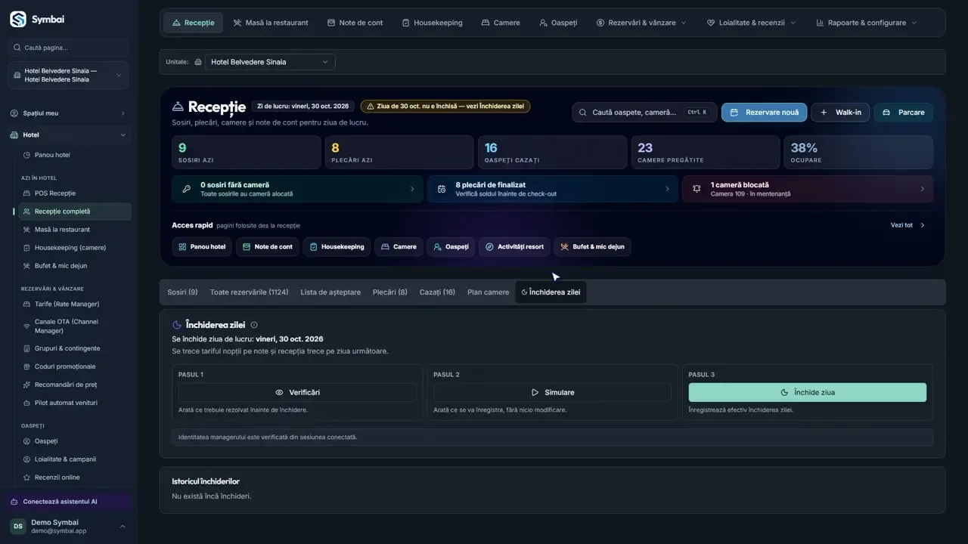Run Verificări step with eye icon

pos(297,393)
